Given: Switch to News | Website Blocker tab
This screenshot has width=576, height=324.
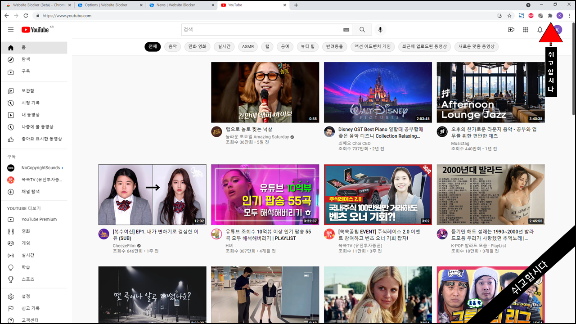Looking at the screenshot, I should point(181,5).
